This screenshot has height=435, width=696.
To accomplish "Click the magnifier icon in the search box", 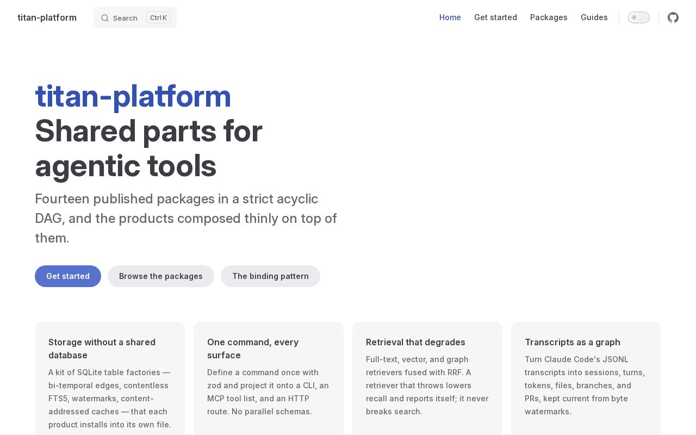I will (105, 18).
